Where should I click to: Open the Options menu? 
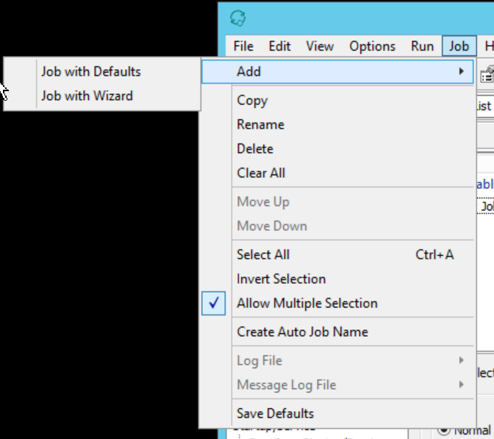372,46
